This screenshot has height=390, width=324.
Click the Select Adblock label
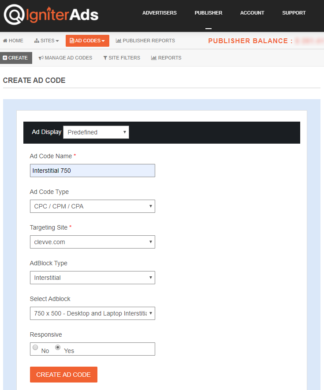tap(50, 299)
